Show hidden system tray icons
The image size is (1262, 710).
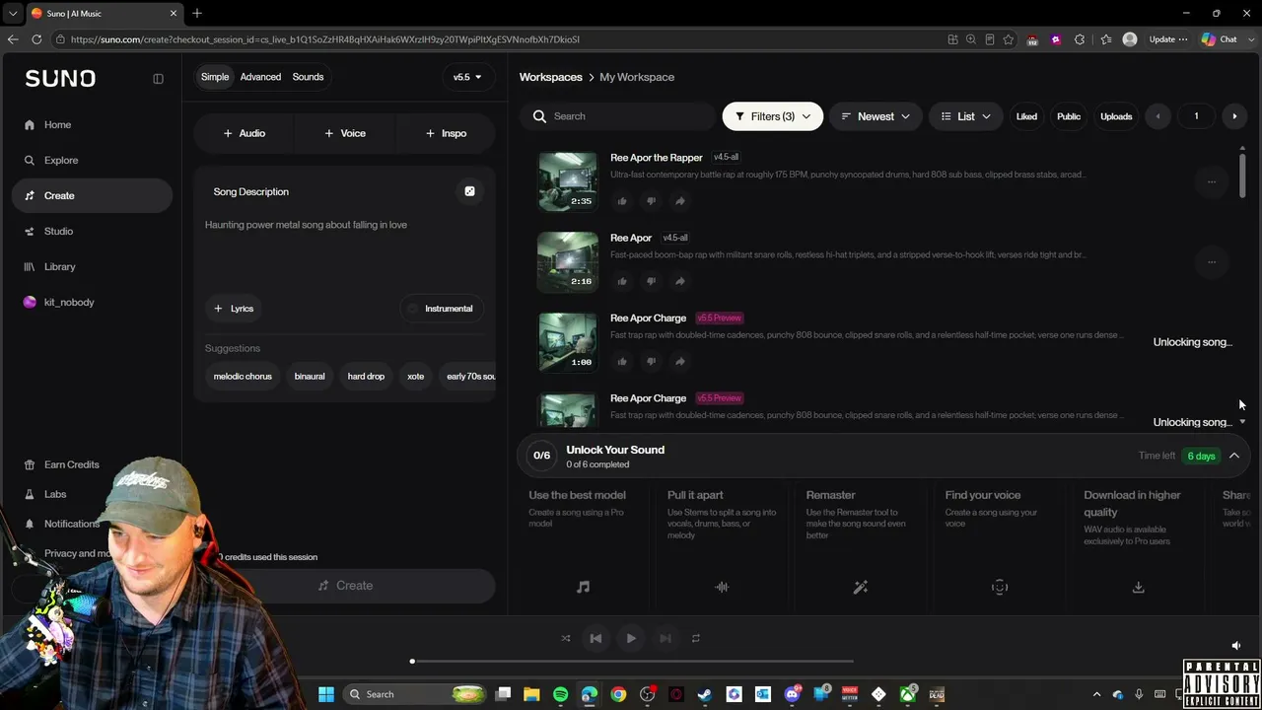1096,694
